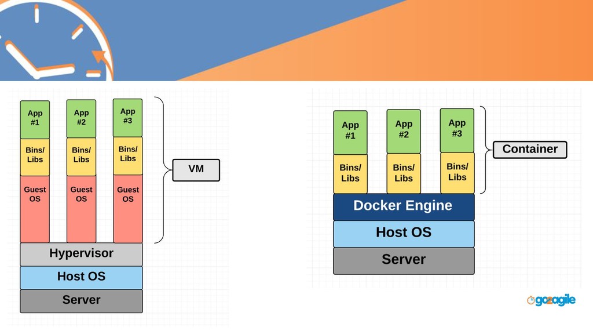Select Bins/Libs block of Container App #1

350,174
